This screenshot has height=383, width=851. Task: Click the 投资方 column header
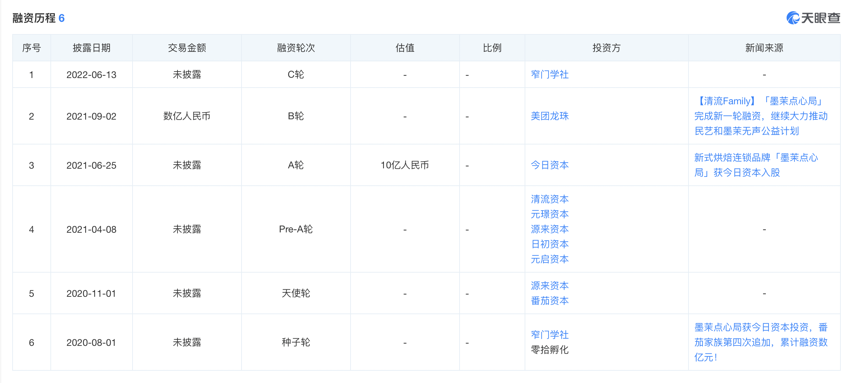606,48
